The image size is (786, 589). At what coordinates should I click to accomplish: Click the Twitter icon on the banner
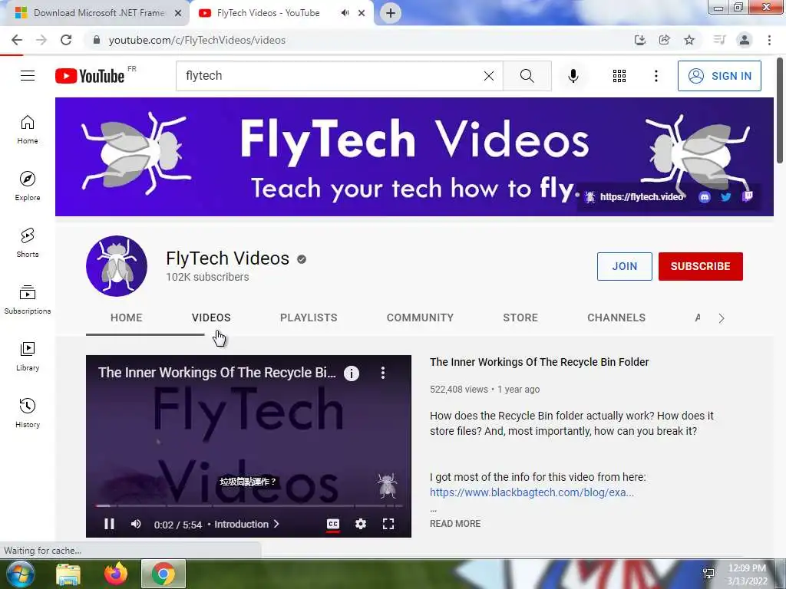726,197
